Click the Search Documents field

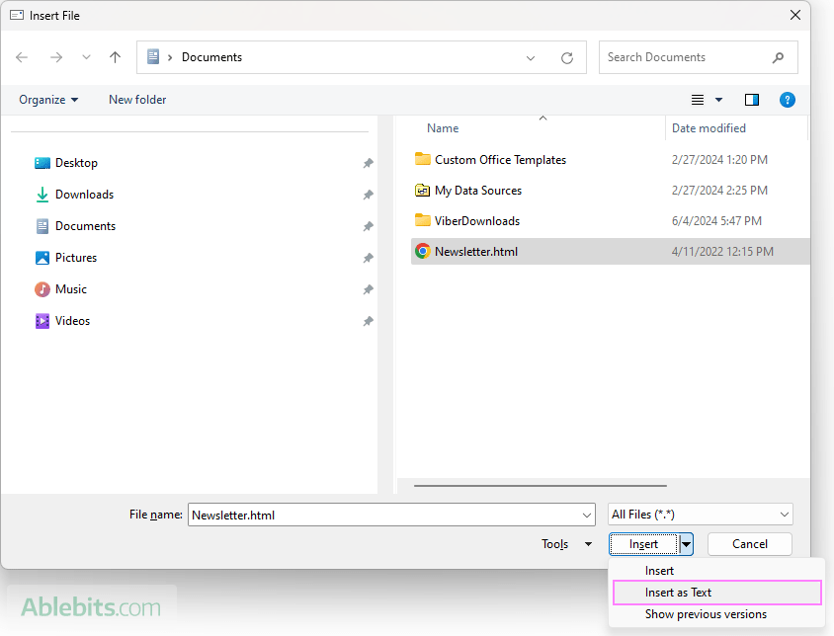click(x=687, y=57)
